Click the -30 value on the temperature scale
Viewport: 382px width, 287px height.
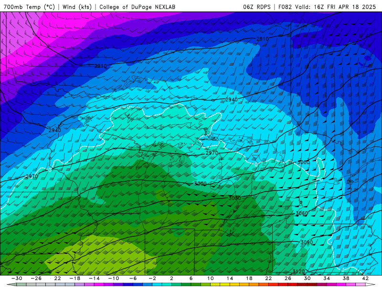(x=17, y=278)
